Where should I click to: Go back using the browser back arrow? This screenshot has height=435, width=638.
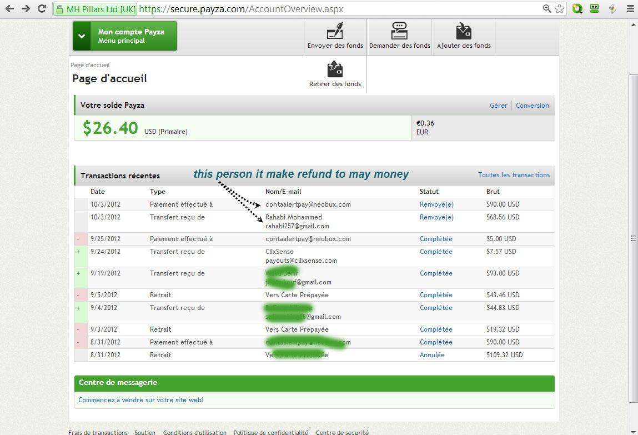[10, 8]
